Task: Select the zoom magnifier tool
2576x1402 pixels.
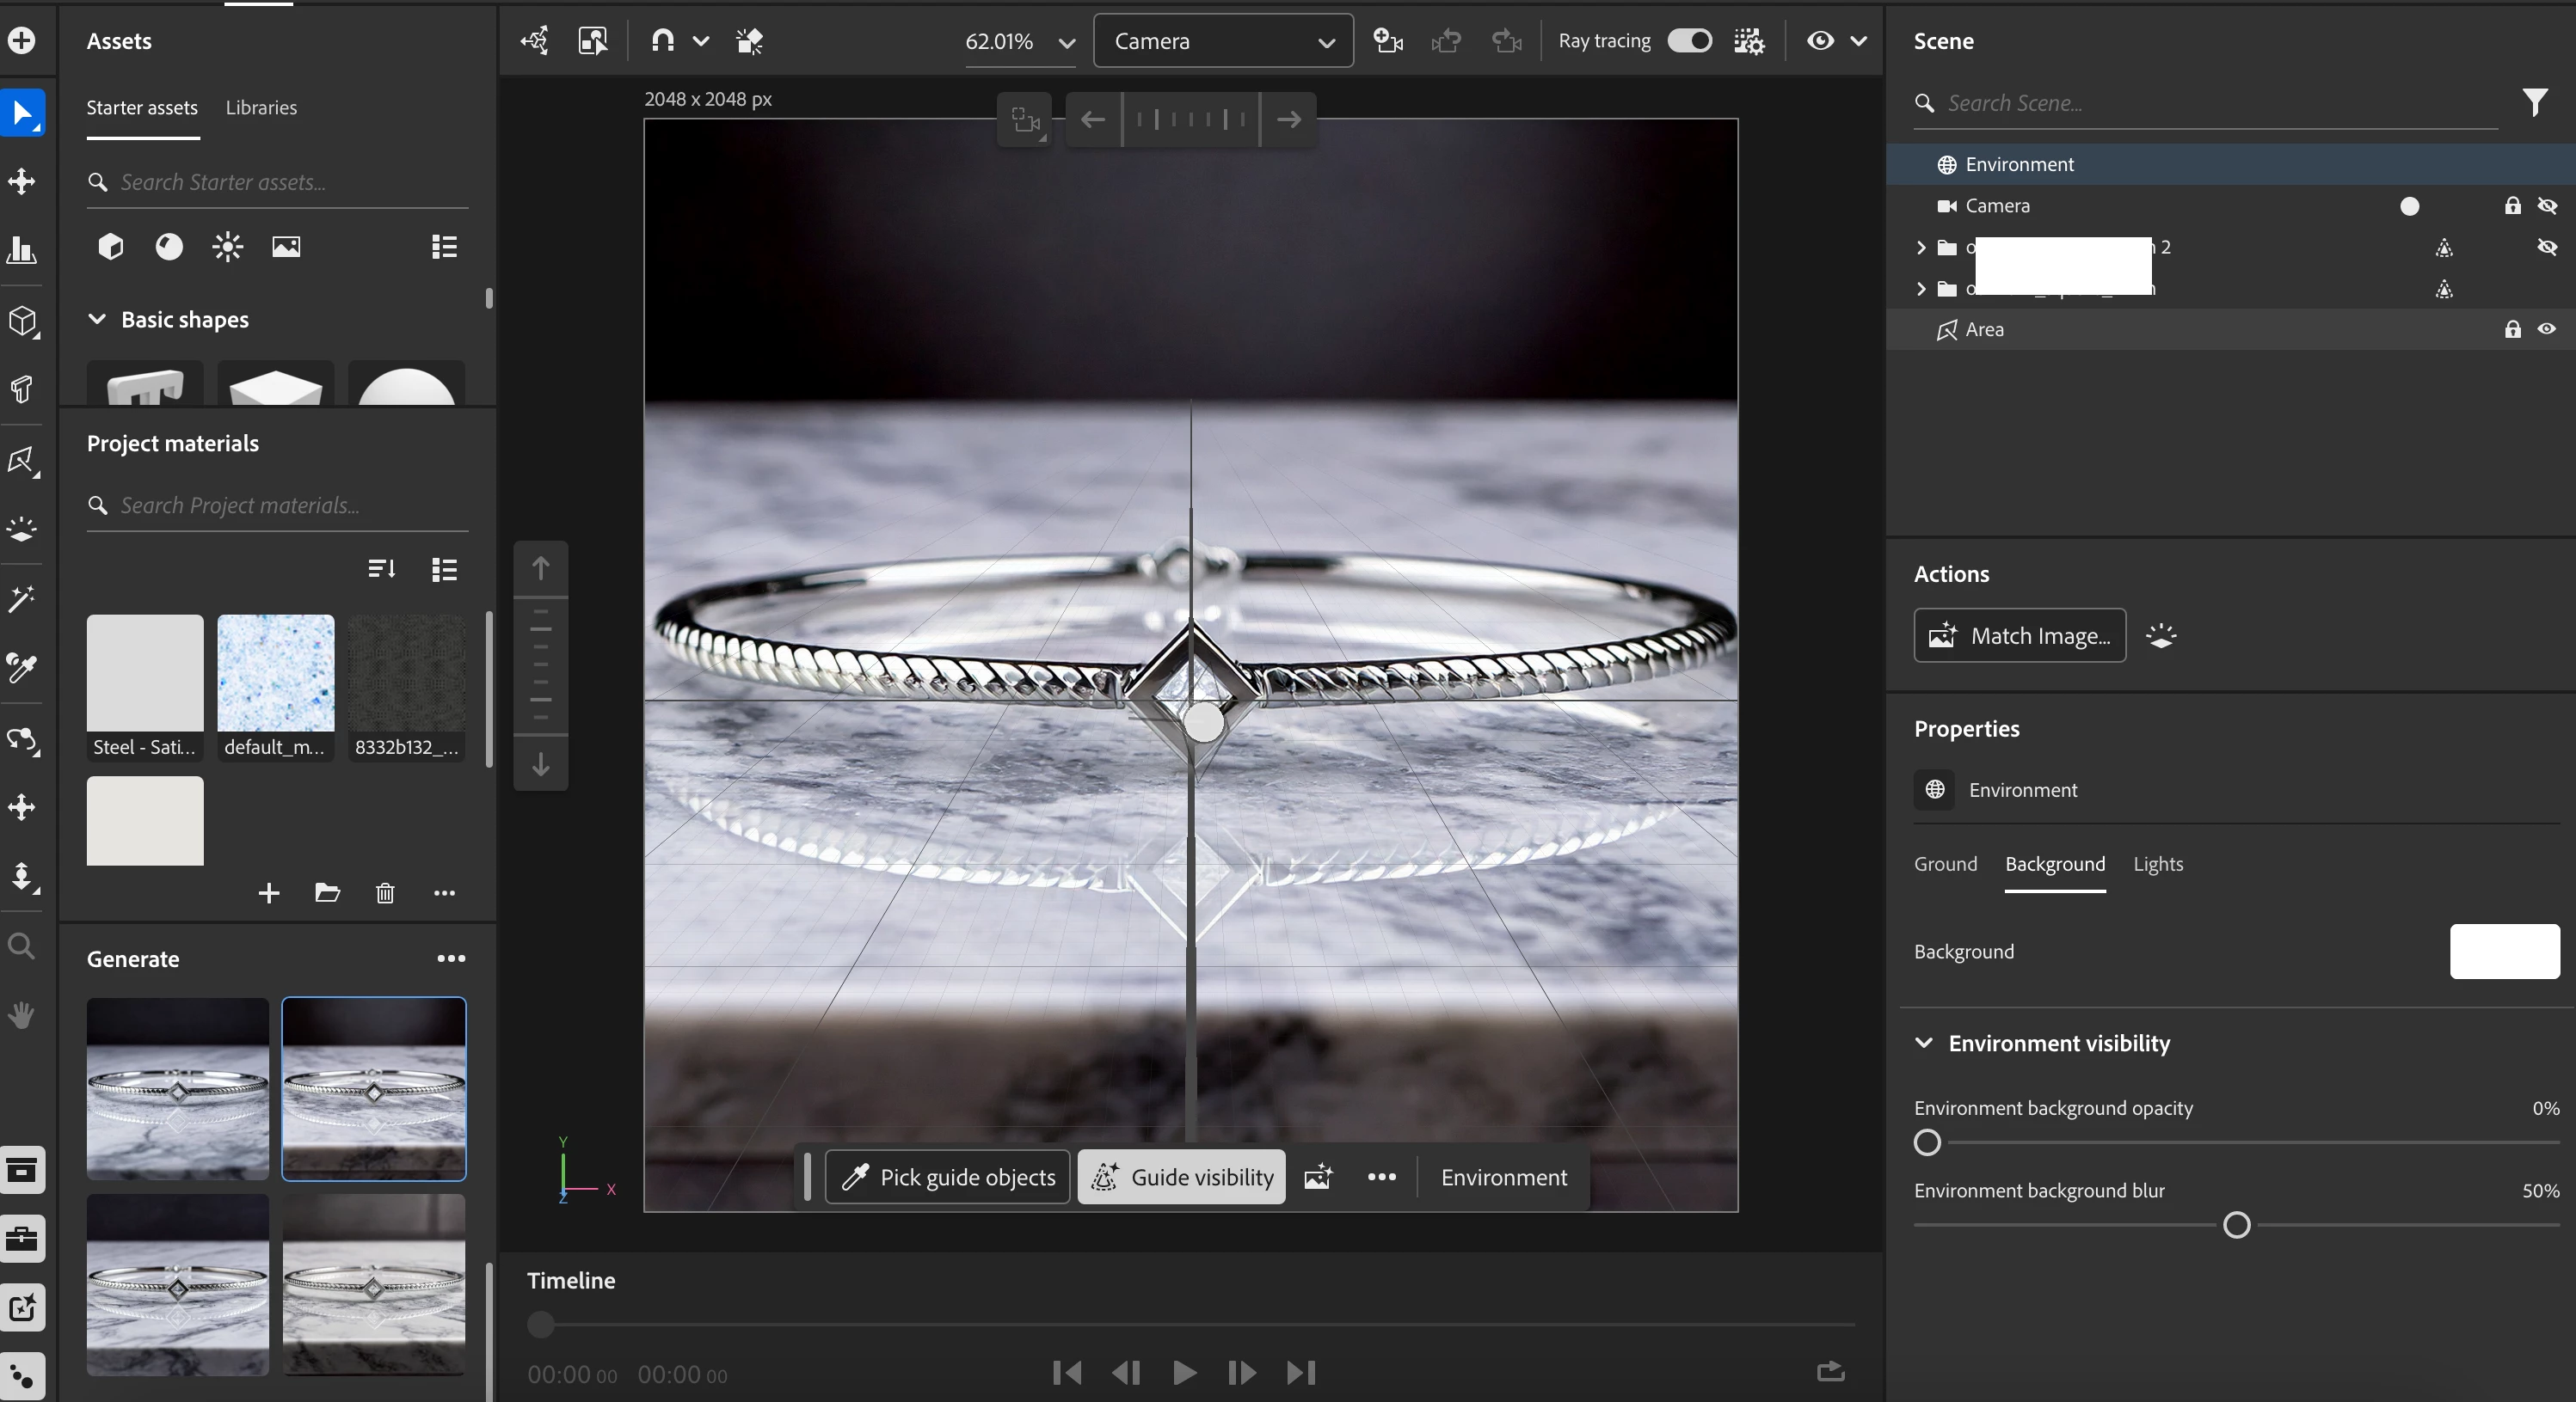Action: tap(21, 946)
